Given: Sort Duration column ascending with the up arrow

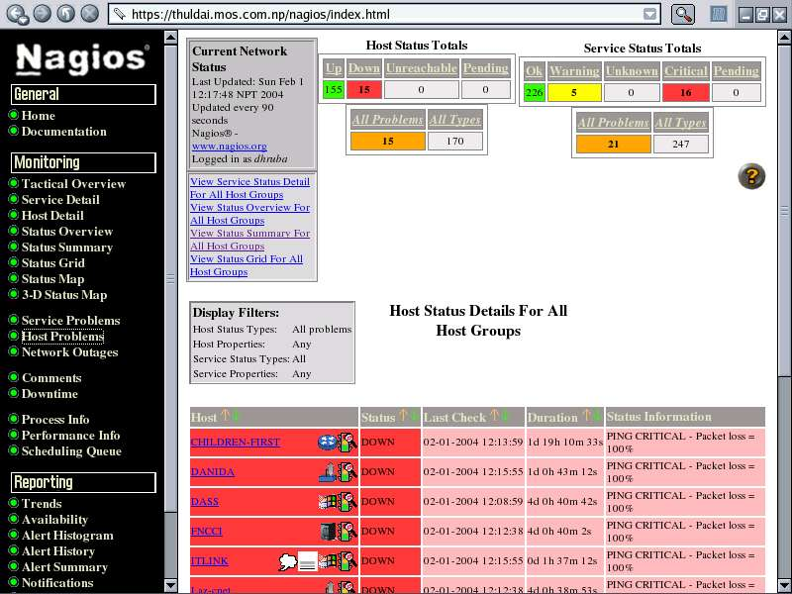Looking at the screenshot, I should coord(586,416).
